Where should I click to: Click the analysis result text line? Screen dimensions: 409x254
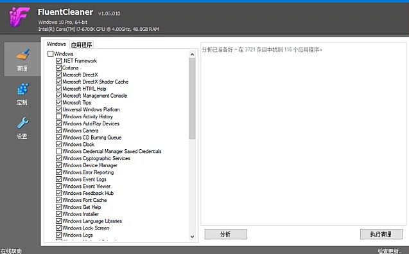pyautogui.click(x=262, y=50)
